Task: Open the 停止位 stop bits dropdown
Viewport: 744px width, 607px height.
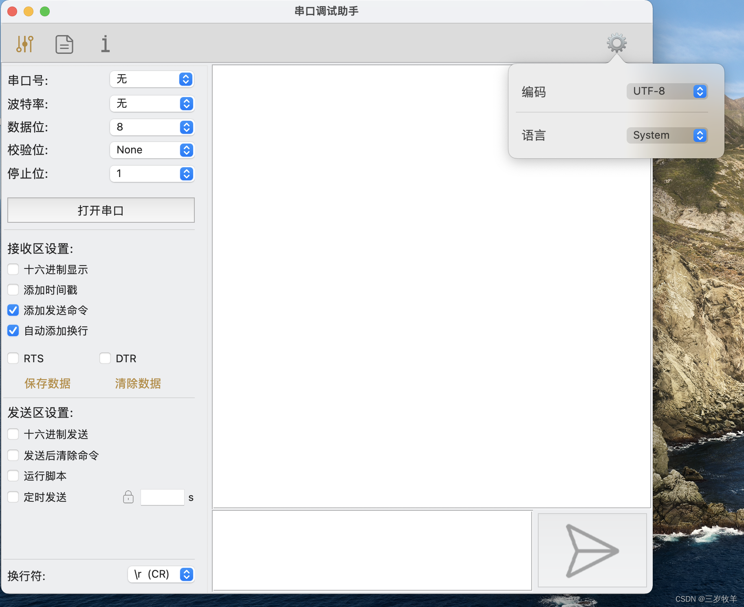Action: 152,174
